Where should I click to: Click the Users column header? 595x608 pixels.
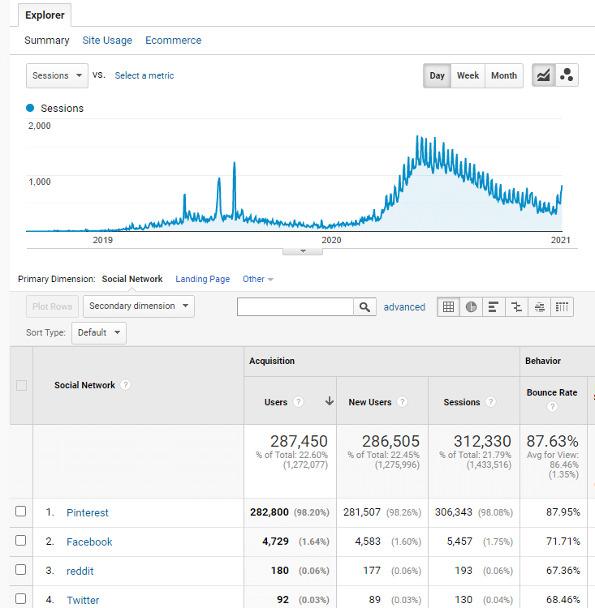click(276, 402)
